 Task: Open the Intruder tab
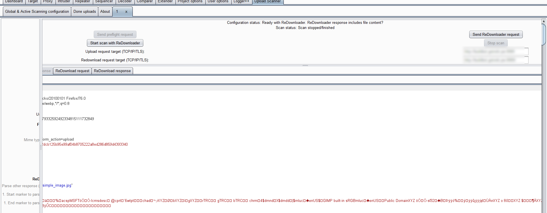click(x=64, y=2)
